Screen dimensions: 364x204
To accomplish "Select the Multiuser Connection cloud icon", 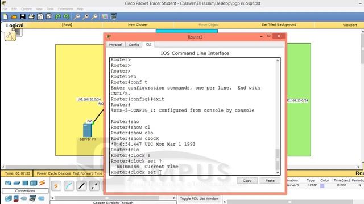I will pos(42,198).
